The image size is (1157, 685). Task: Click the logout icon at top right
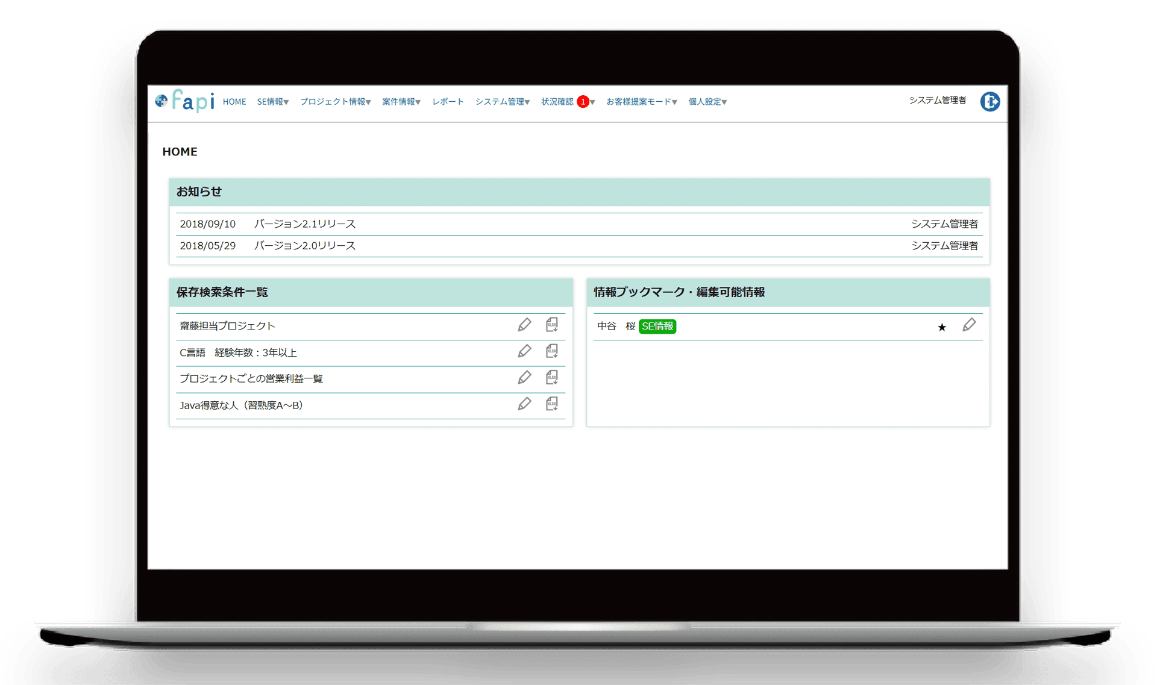(989, 102)
